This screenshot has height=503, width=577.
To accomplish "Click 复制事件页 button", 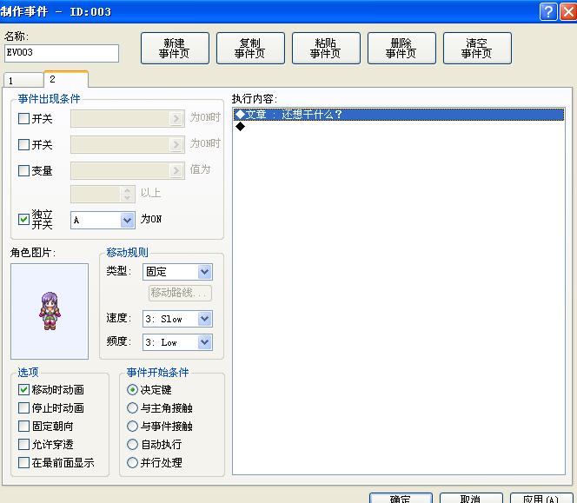I will pos(250,48).
